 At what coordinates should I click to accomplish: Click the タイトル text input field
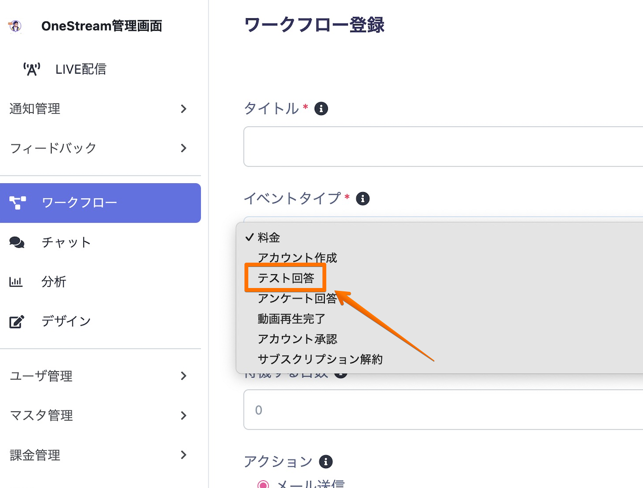click(x=443, y=146)
